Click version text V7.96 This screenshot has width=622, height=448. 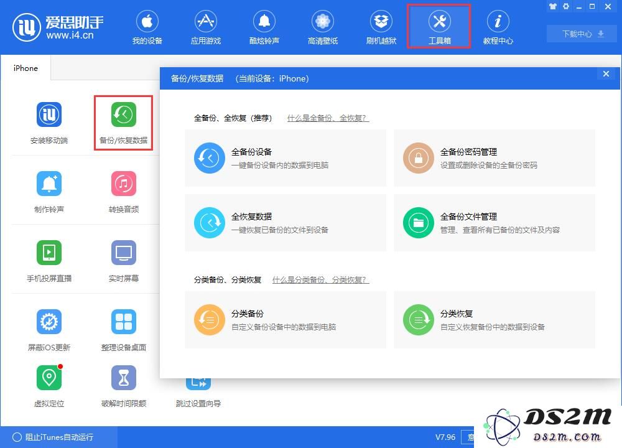[445, 437]
